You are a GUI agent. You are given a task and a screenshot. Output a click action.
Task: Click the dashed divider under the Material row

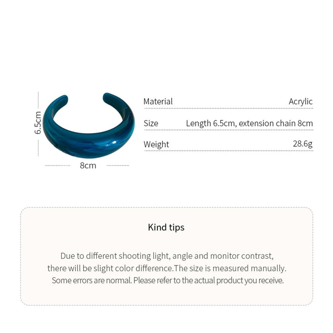pos(228,108)
